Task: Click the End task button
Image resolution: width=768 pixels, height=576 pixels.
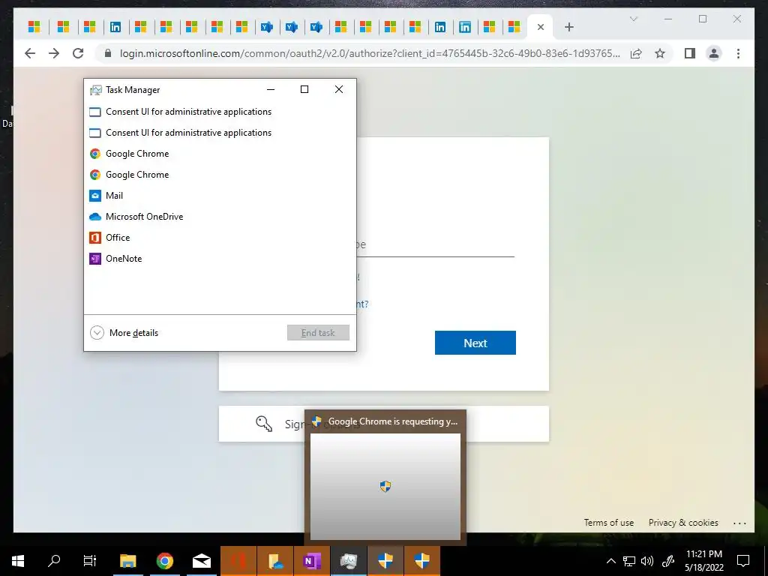Action: point(318,333)
